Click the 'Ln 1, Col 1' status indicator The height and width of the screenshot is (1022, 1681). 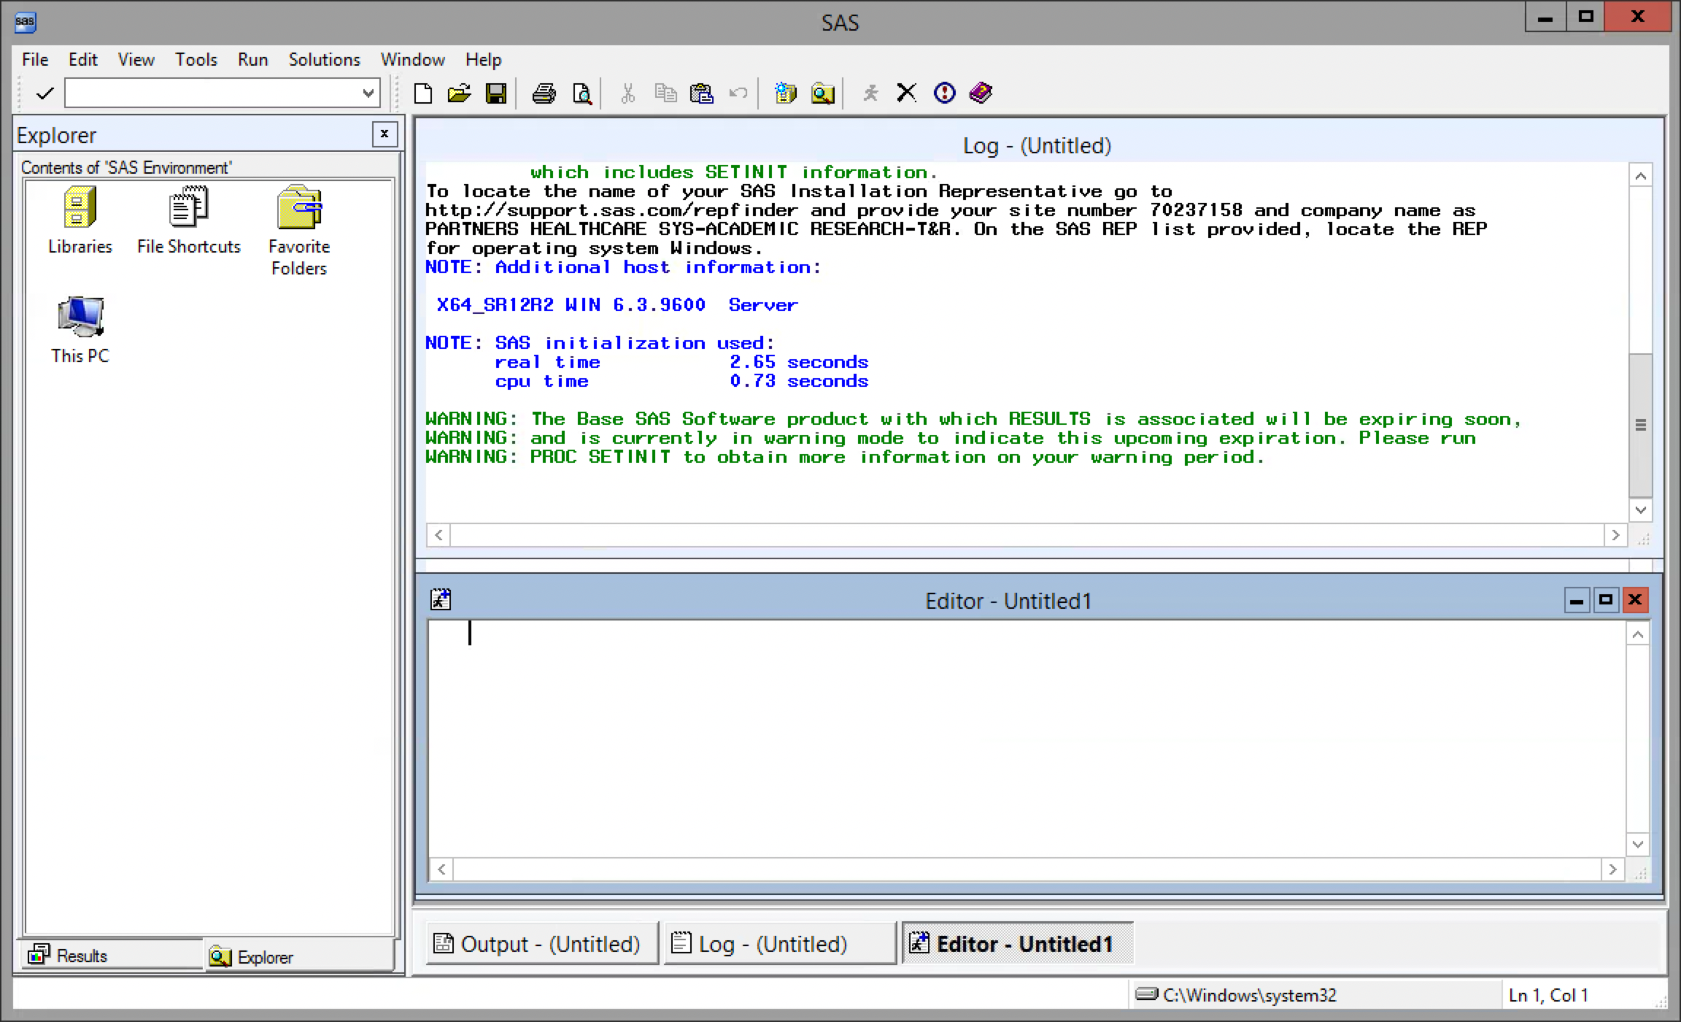1548,995
